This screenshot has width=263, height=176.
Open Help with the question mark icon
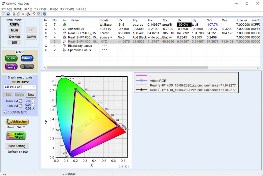[x=44, y=14]
